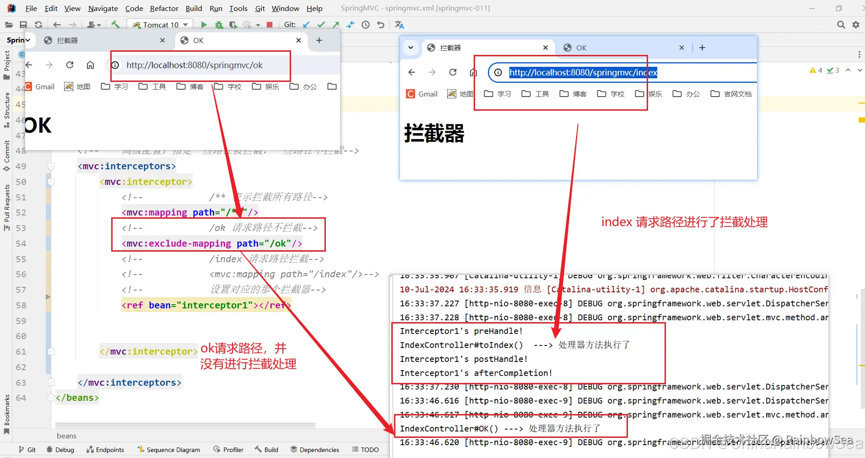Open the Project tool window in left sidebar
Screen dimensions: 865x458
coord(6,62)
